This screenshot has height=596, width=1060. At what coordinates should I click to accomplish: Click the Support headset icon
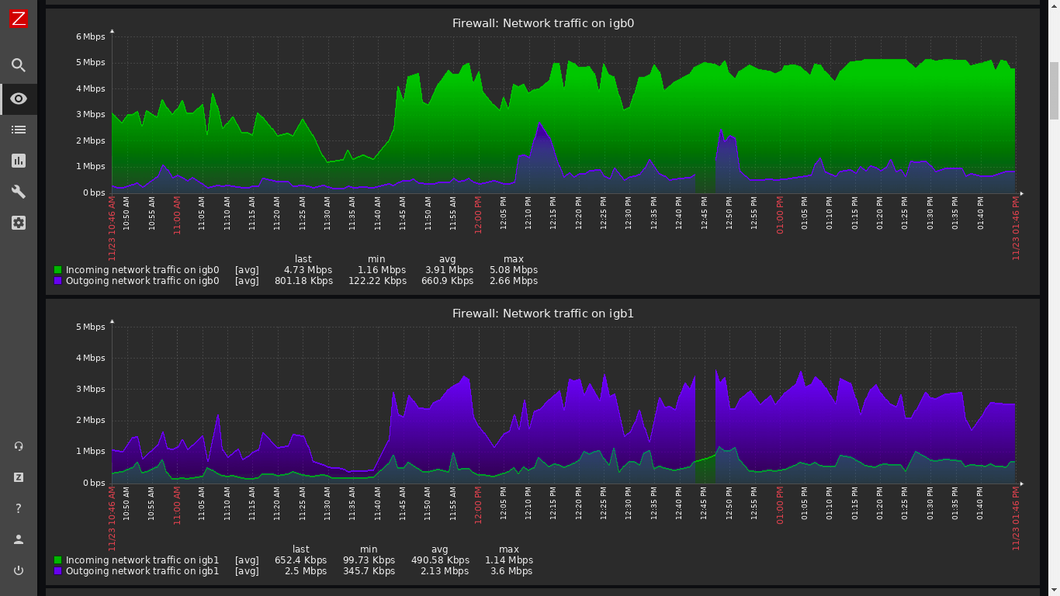(x=19, y=446)
